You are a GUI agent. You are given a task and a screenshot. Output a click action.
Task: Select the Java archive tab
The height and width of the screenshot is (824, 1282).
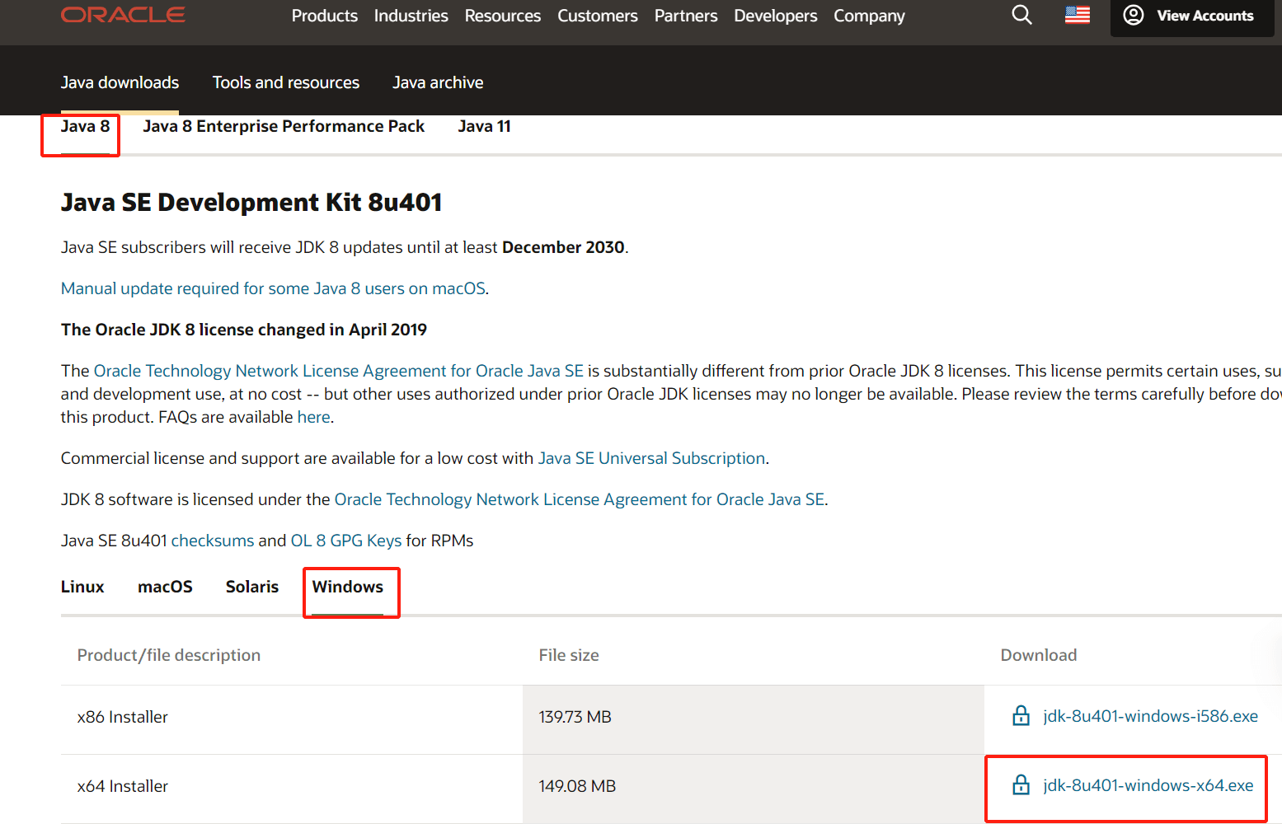pyautogui.click(x=438, y=82)
